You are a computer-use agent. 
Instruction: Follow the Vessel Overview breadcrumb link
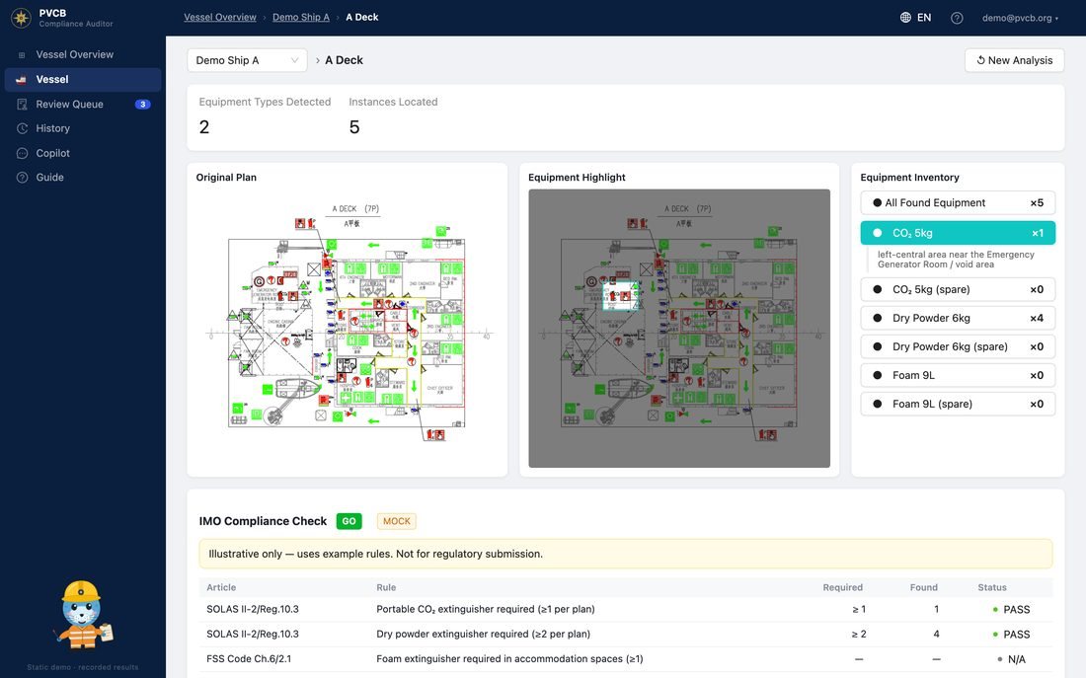tap(219, 18)
